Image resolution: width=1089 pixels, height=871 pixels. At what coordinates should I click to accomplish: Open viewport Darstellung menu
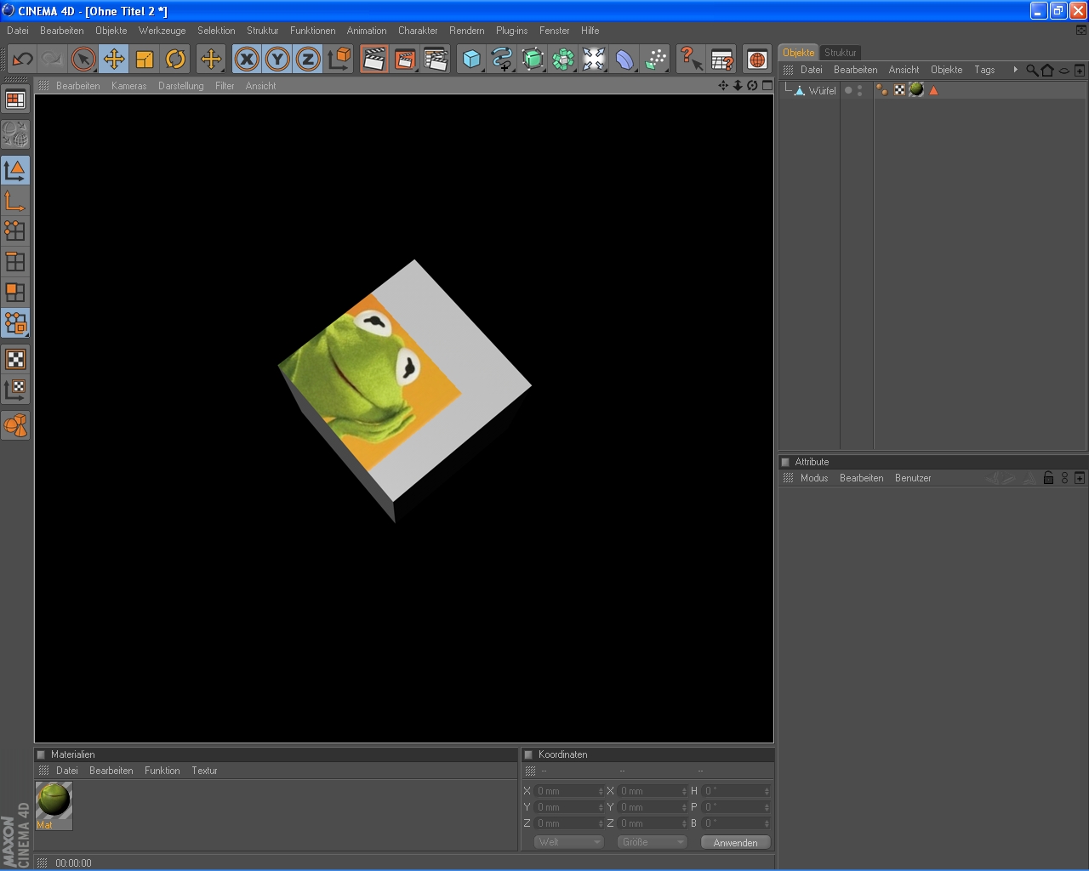(181, 86)
